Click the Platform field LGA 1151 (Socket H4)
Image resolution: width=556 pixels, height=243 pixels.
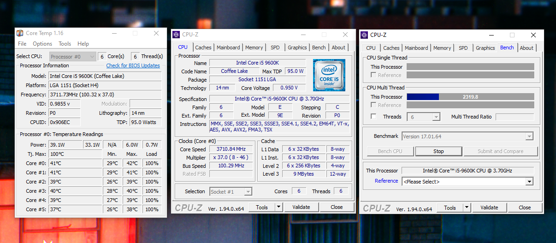click(x=105, y=85)
